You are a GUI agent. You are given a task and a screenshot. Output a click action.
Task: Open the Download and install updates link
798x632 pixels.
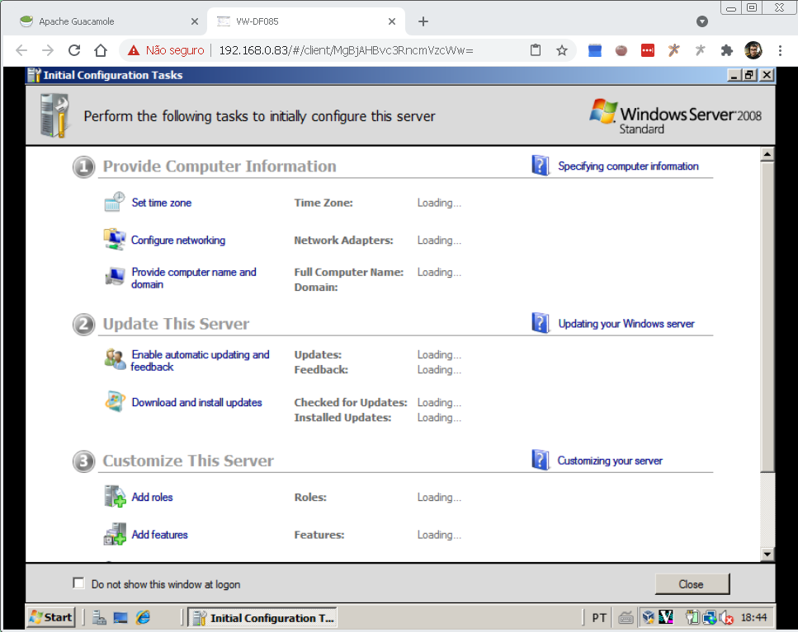(197, 402)
